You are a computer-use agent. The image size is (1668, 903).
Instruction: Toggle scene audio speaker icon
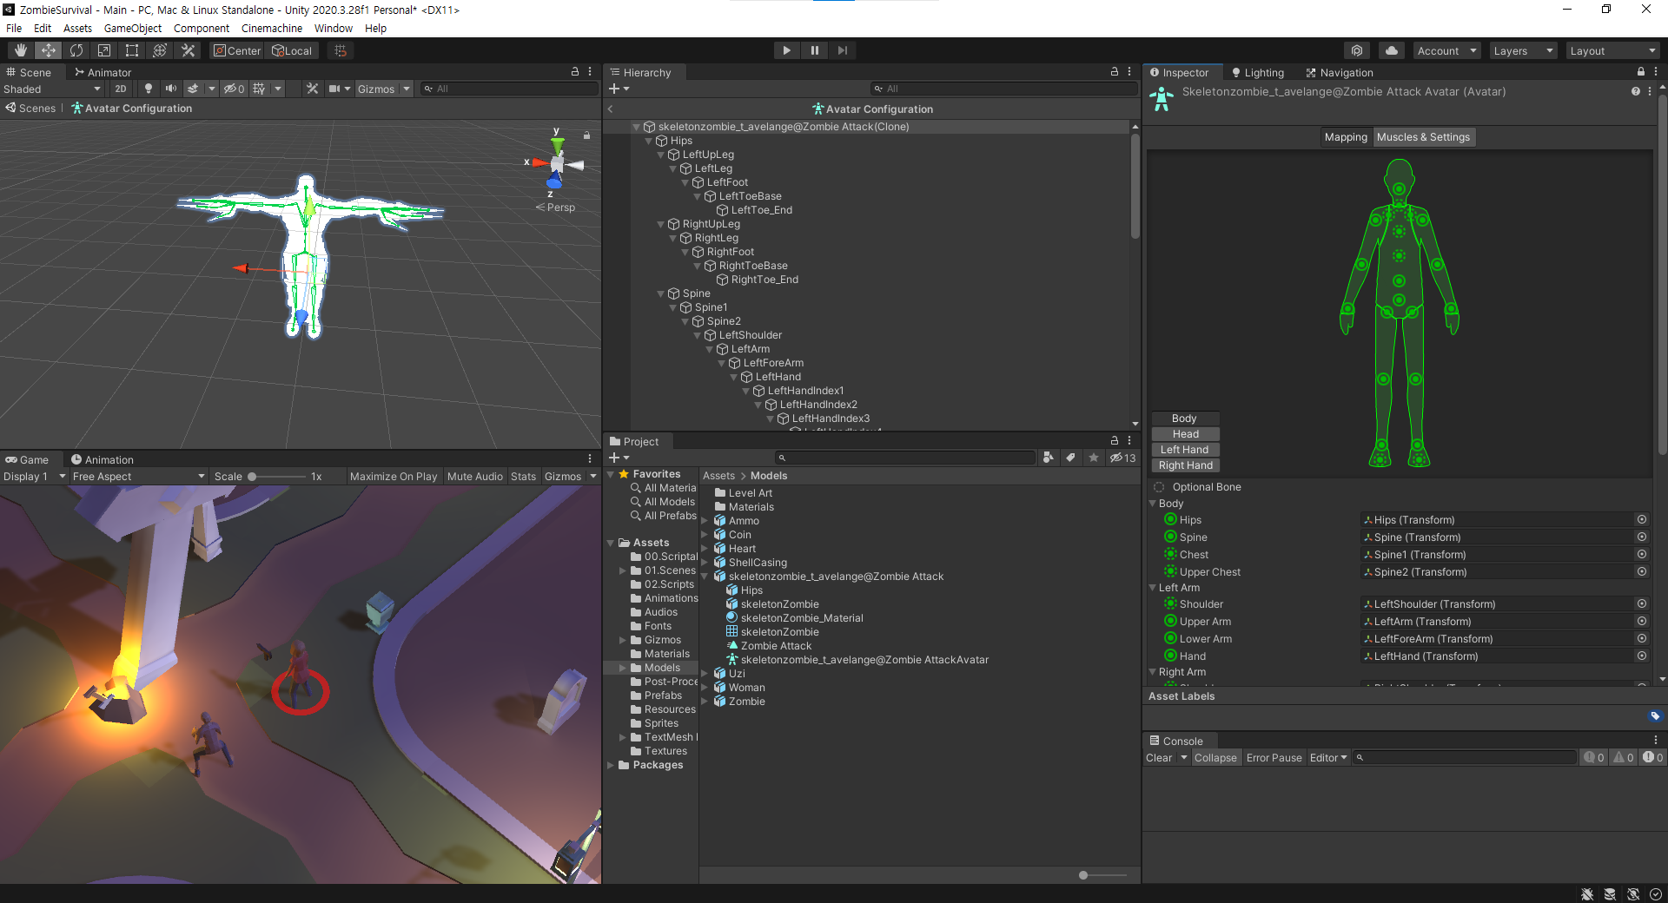(171, 89)
